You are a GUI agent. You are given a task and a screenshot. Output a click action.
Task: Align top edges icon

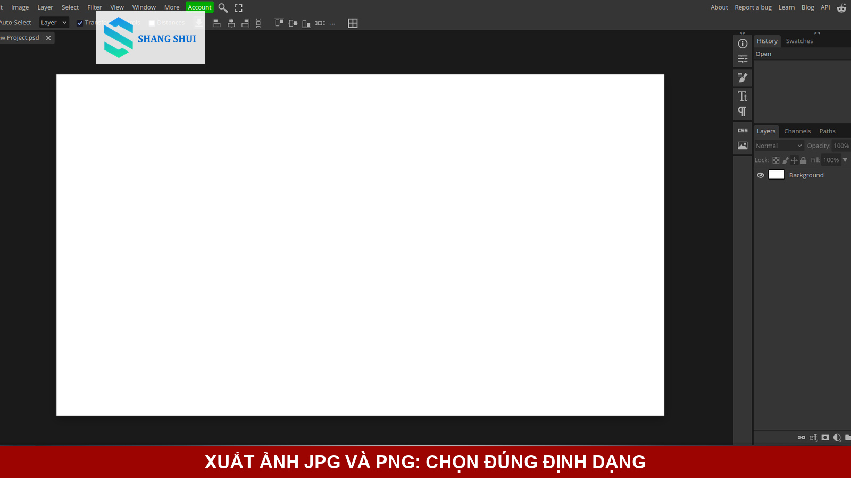click(279, 23)
